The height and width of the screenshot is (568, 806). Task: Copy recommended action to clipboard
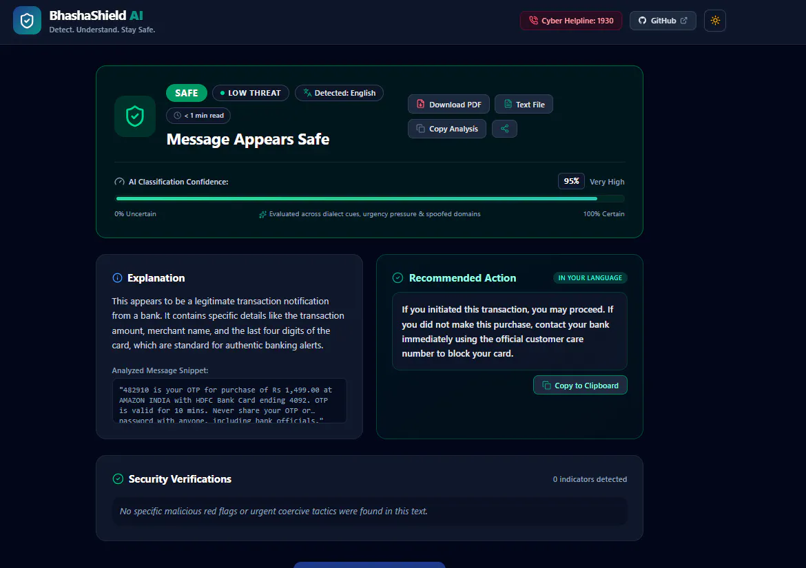[x=580, y=385]
